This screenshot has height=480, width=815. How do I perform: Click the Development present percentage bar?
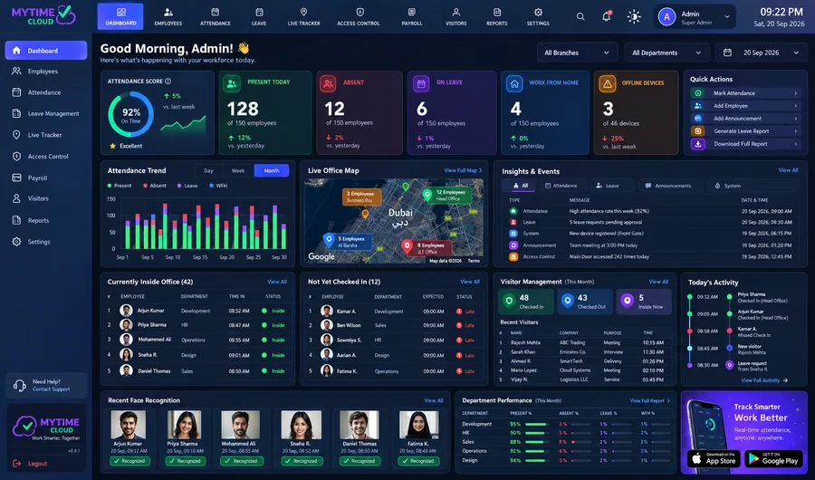tap(536, 425)
